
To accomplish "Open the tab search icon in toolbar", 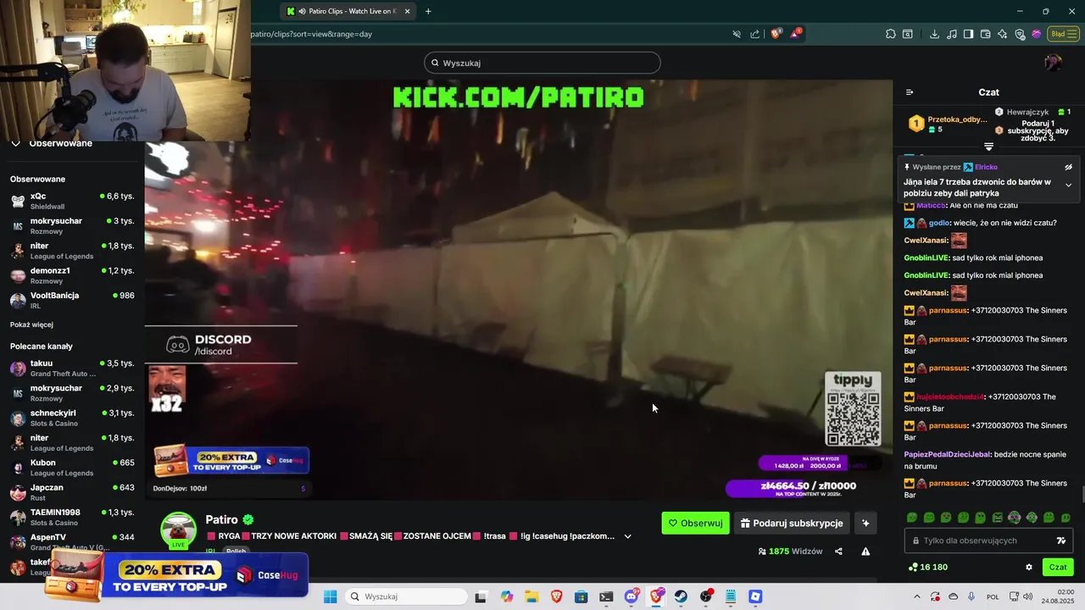I will pos(908,34).
